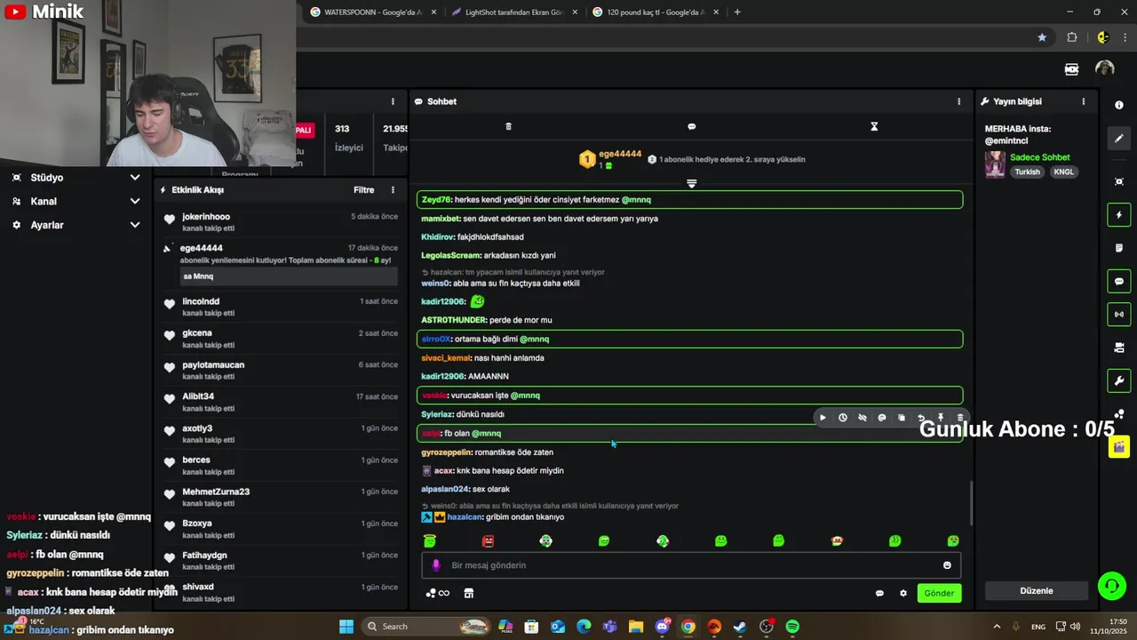The height and width of the screenshot is (640, 1137).
Task: Expand the Stüdyo sidebar section
Action: 135,178
